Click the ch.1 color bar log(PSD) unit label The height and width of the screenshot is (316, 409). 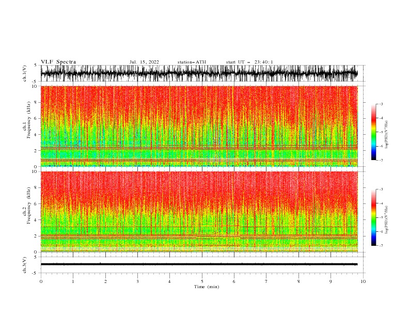(x=386, y=135)
